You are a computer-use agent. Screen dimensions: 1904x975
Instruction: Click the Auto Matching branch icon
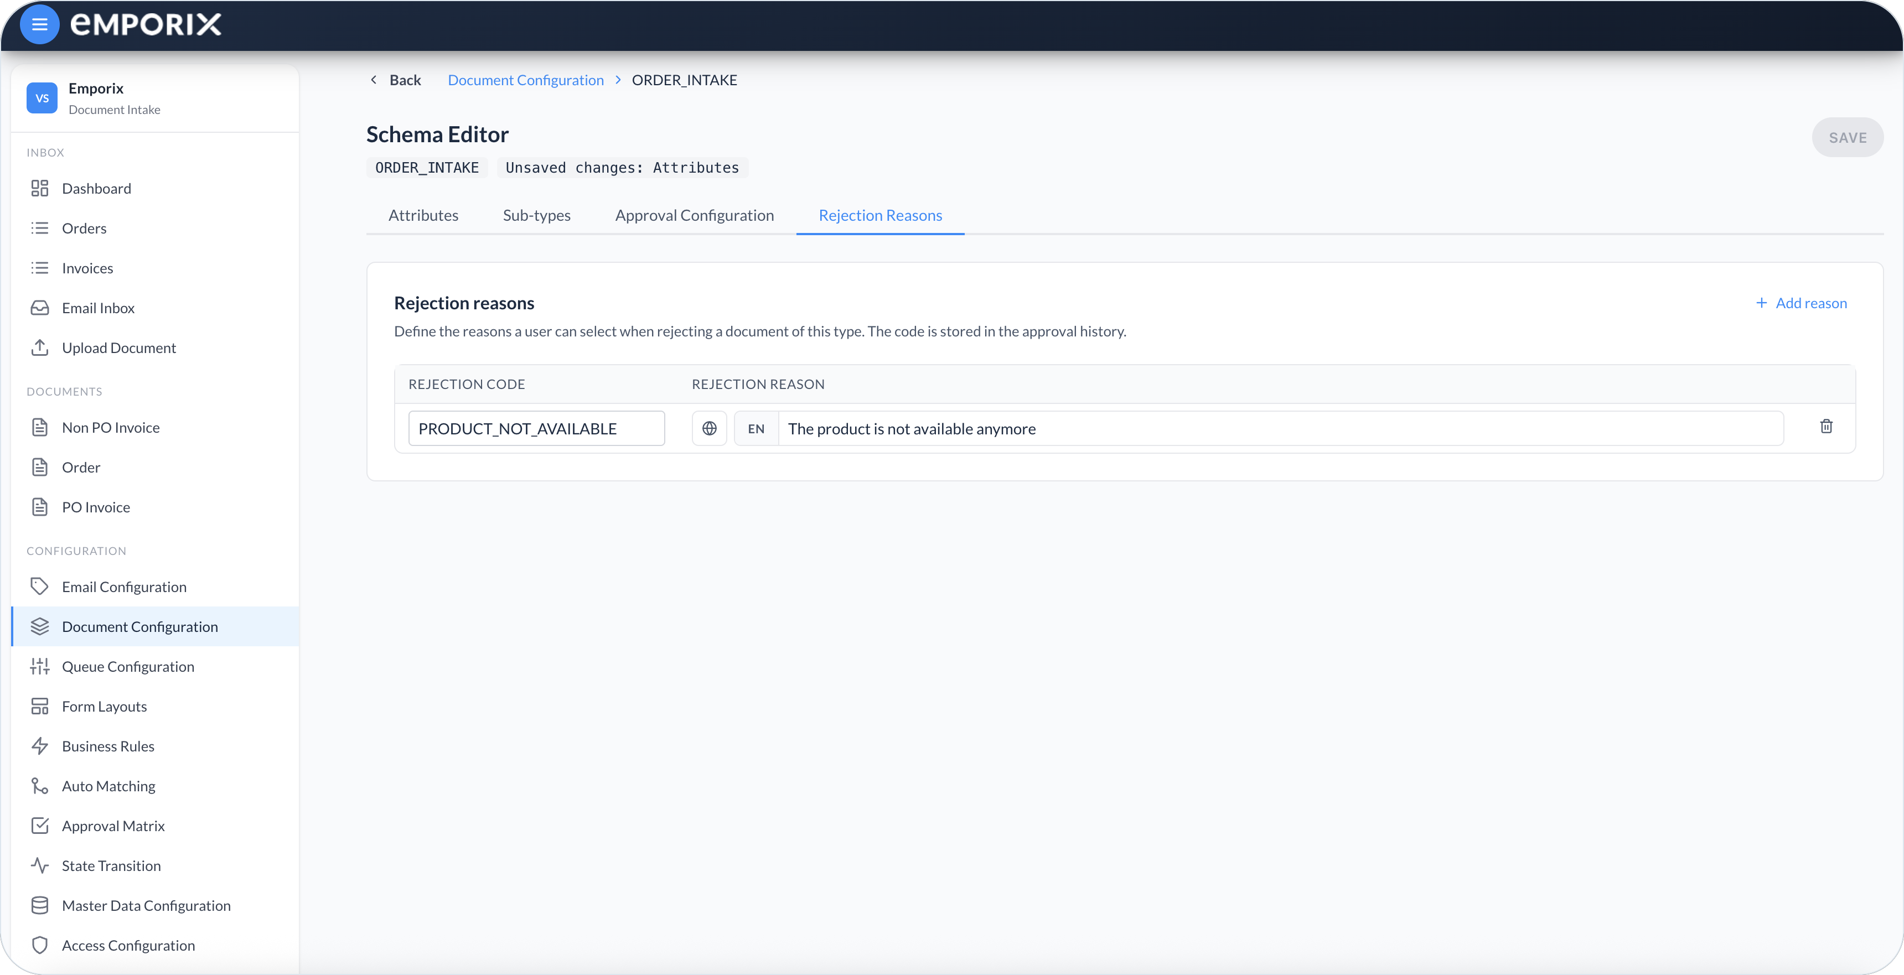pos(40,786)
